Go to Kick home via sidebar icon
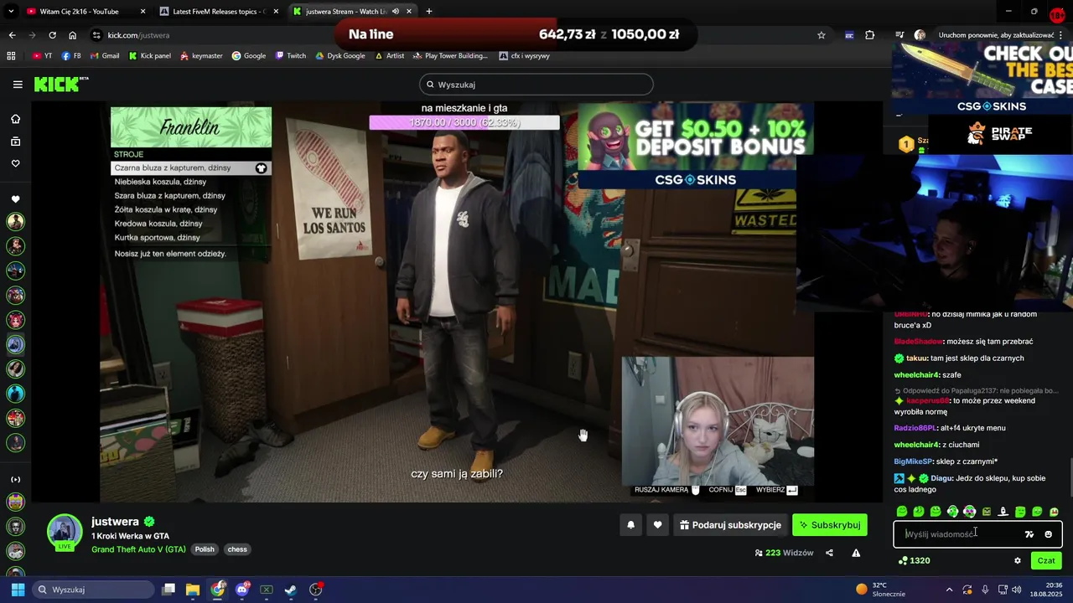1073x603 pixels. [15, 119]
